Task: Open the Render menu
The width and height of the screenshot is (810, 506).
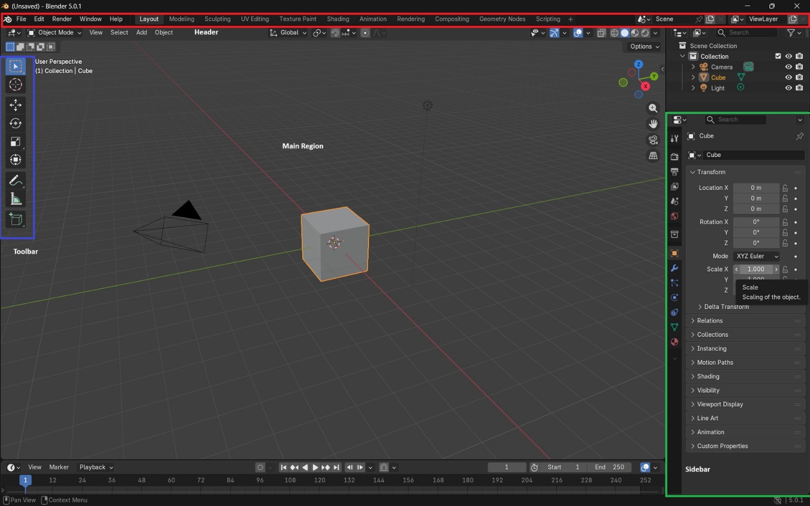Action: 62,19
